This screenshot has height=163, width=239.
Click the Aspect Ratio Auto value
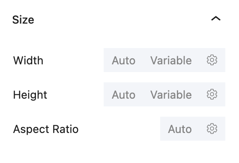pos(180,129)
